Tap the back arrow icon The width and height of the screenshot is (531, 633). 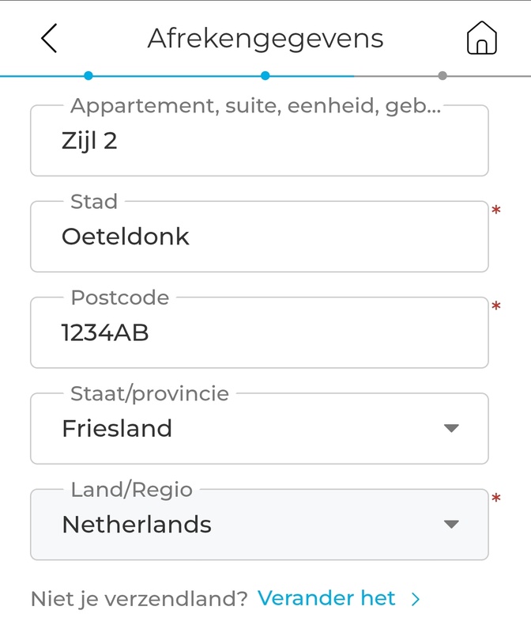click(49, 38)
